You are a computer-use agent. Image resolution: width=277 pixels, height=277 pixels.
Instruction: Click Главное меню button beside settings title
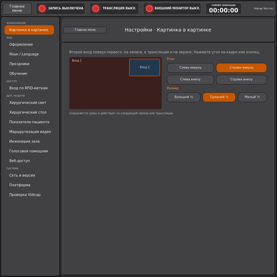(85, 30)
